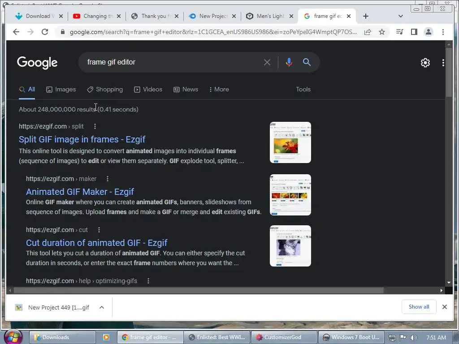Switch to the Shopping results tab

click(105, 90)
